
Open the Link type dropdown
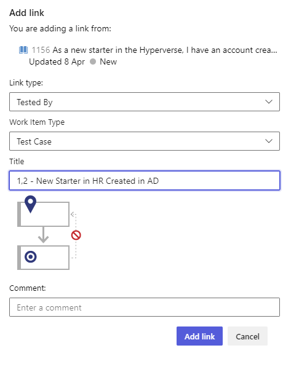(145, 102)
